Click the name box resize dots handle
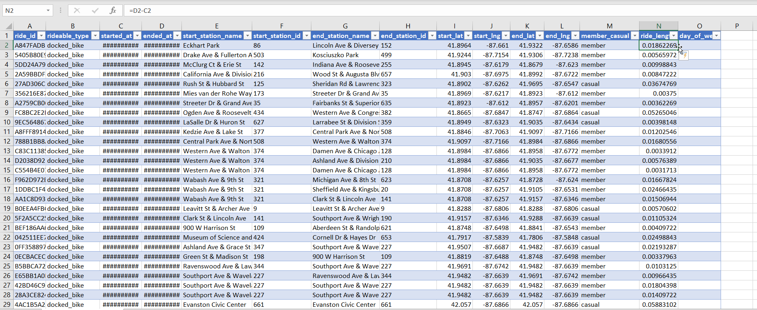Screen dimensions: 757x310 [60, 10]
